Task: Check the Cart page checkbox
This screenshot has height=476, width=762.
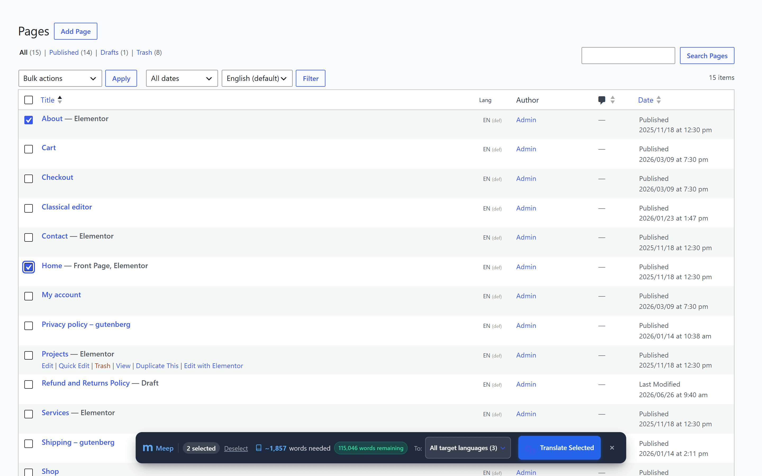Action: coord(29,149)
